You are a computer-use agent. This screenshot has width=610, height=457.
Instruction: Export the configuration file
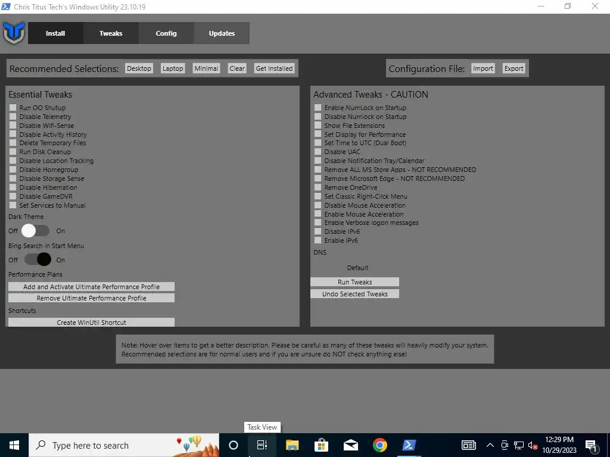[513, 68]
